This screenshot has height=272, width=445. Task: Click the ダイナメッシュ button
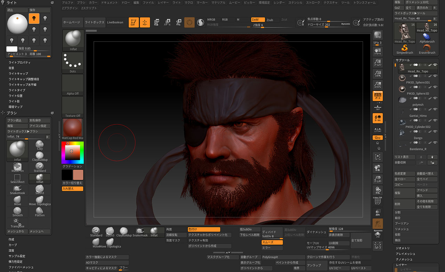[x=316, y=232]
